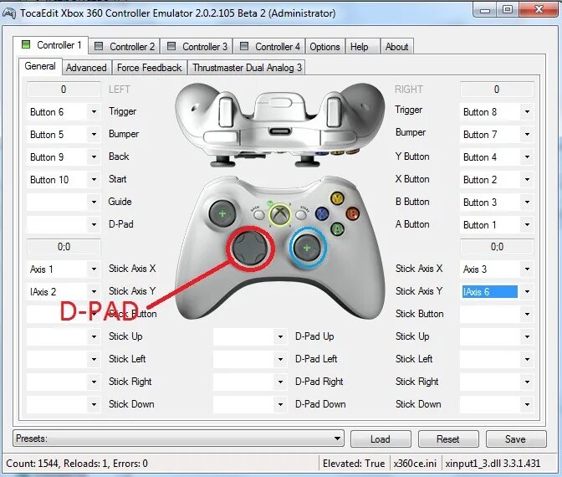Image resolution: width=562 pixels, height=477 pixels.
Task: Click the x360ce.ini status bar entry
Action: (415, 464)
